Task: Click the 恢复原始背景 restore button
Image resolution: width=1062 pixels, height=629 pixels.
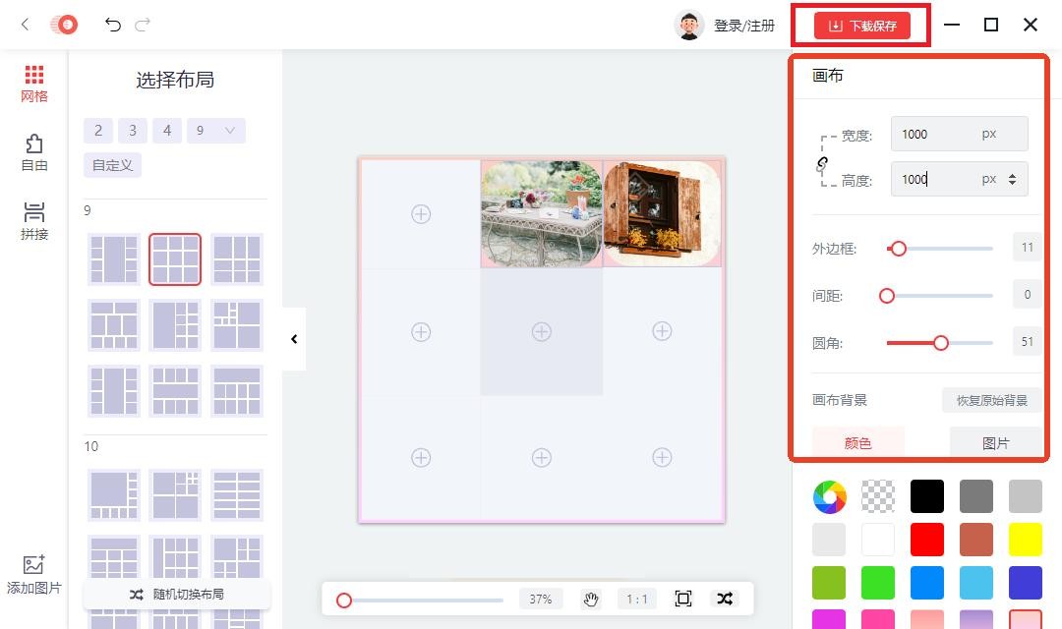Action: (991, 400)
